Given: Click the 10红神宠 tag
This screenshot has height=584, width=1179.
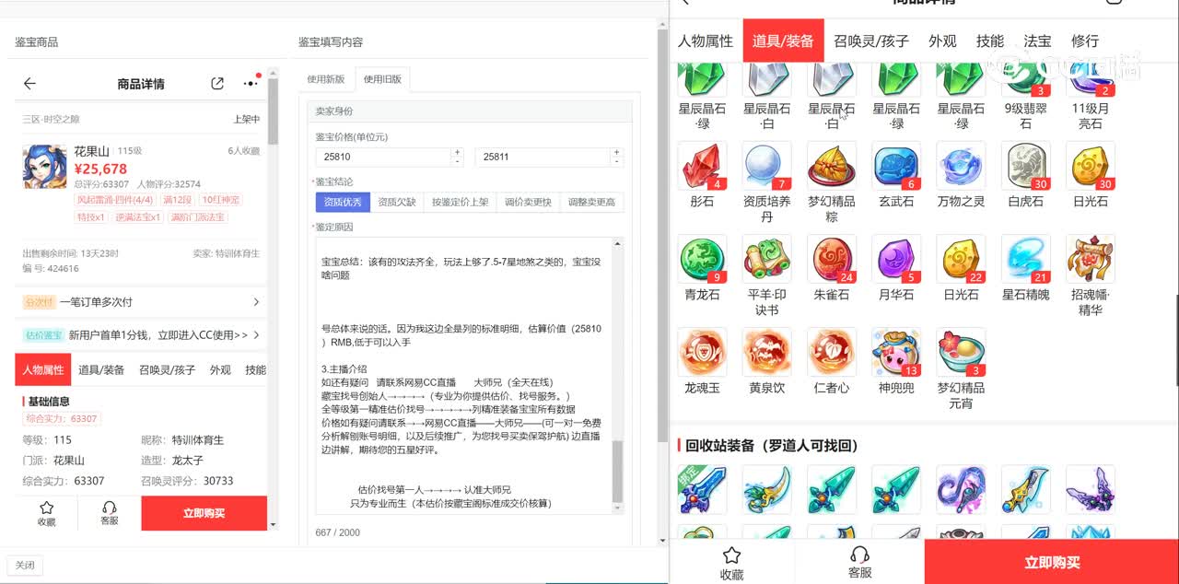Looking at the screenshot, I should point(220,200).
